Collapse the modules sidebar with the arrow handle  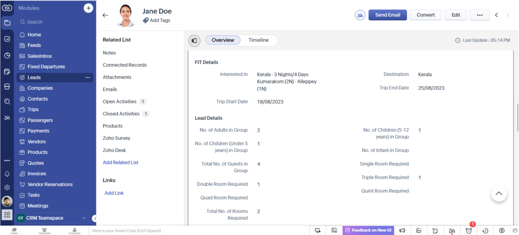click(x=94, y=218)
